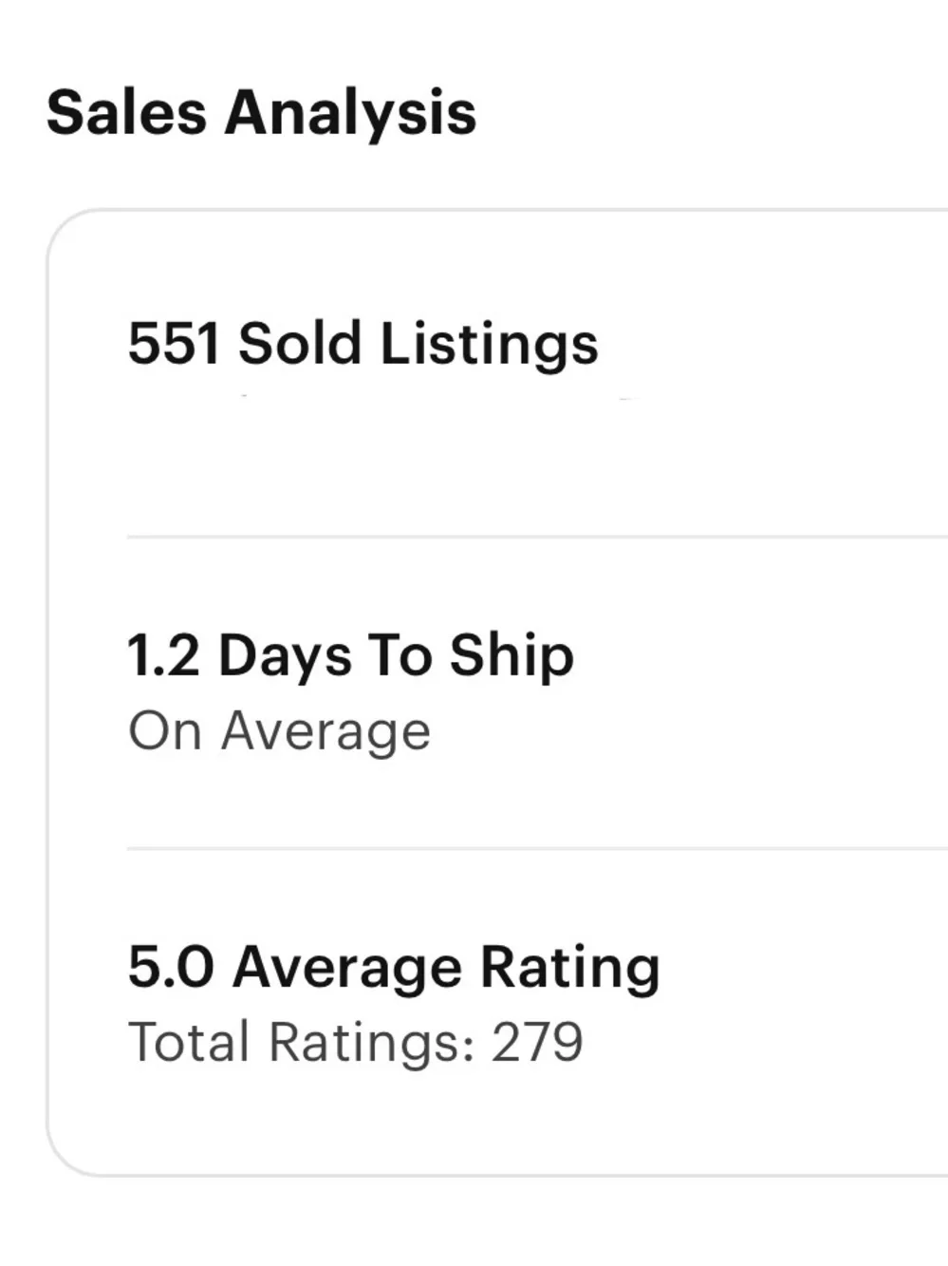The width and height of the screenshot is (948, 1266).
Task: Click the word Analysis in title
Action: coord(350,114)
